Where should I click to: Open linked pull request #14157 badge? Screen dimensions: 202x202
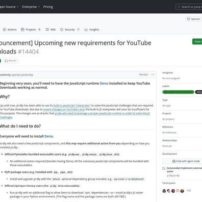tap(11, 61)
